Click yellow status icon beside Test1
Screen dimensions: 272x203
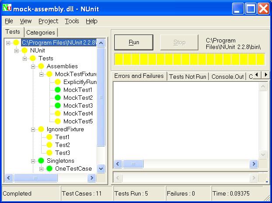49,137
